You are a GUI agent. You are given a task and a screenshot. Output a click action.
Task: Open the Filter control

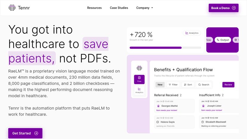point(173,85)
